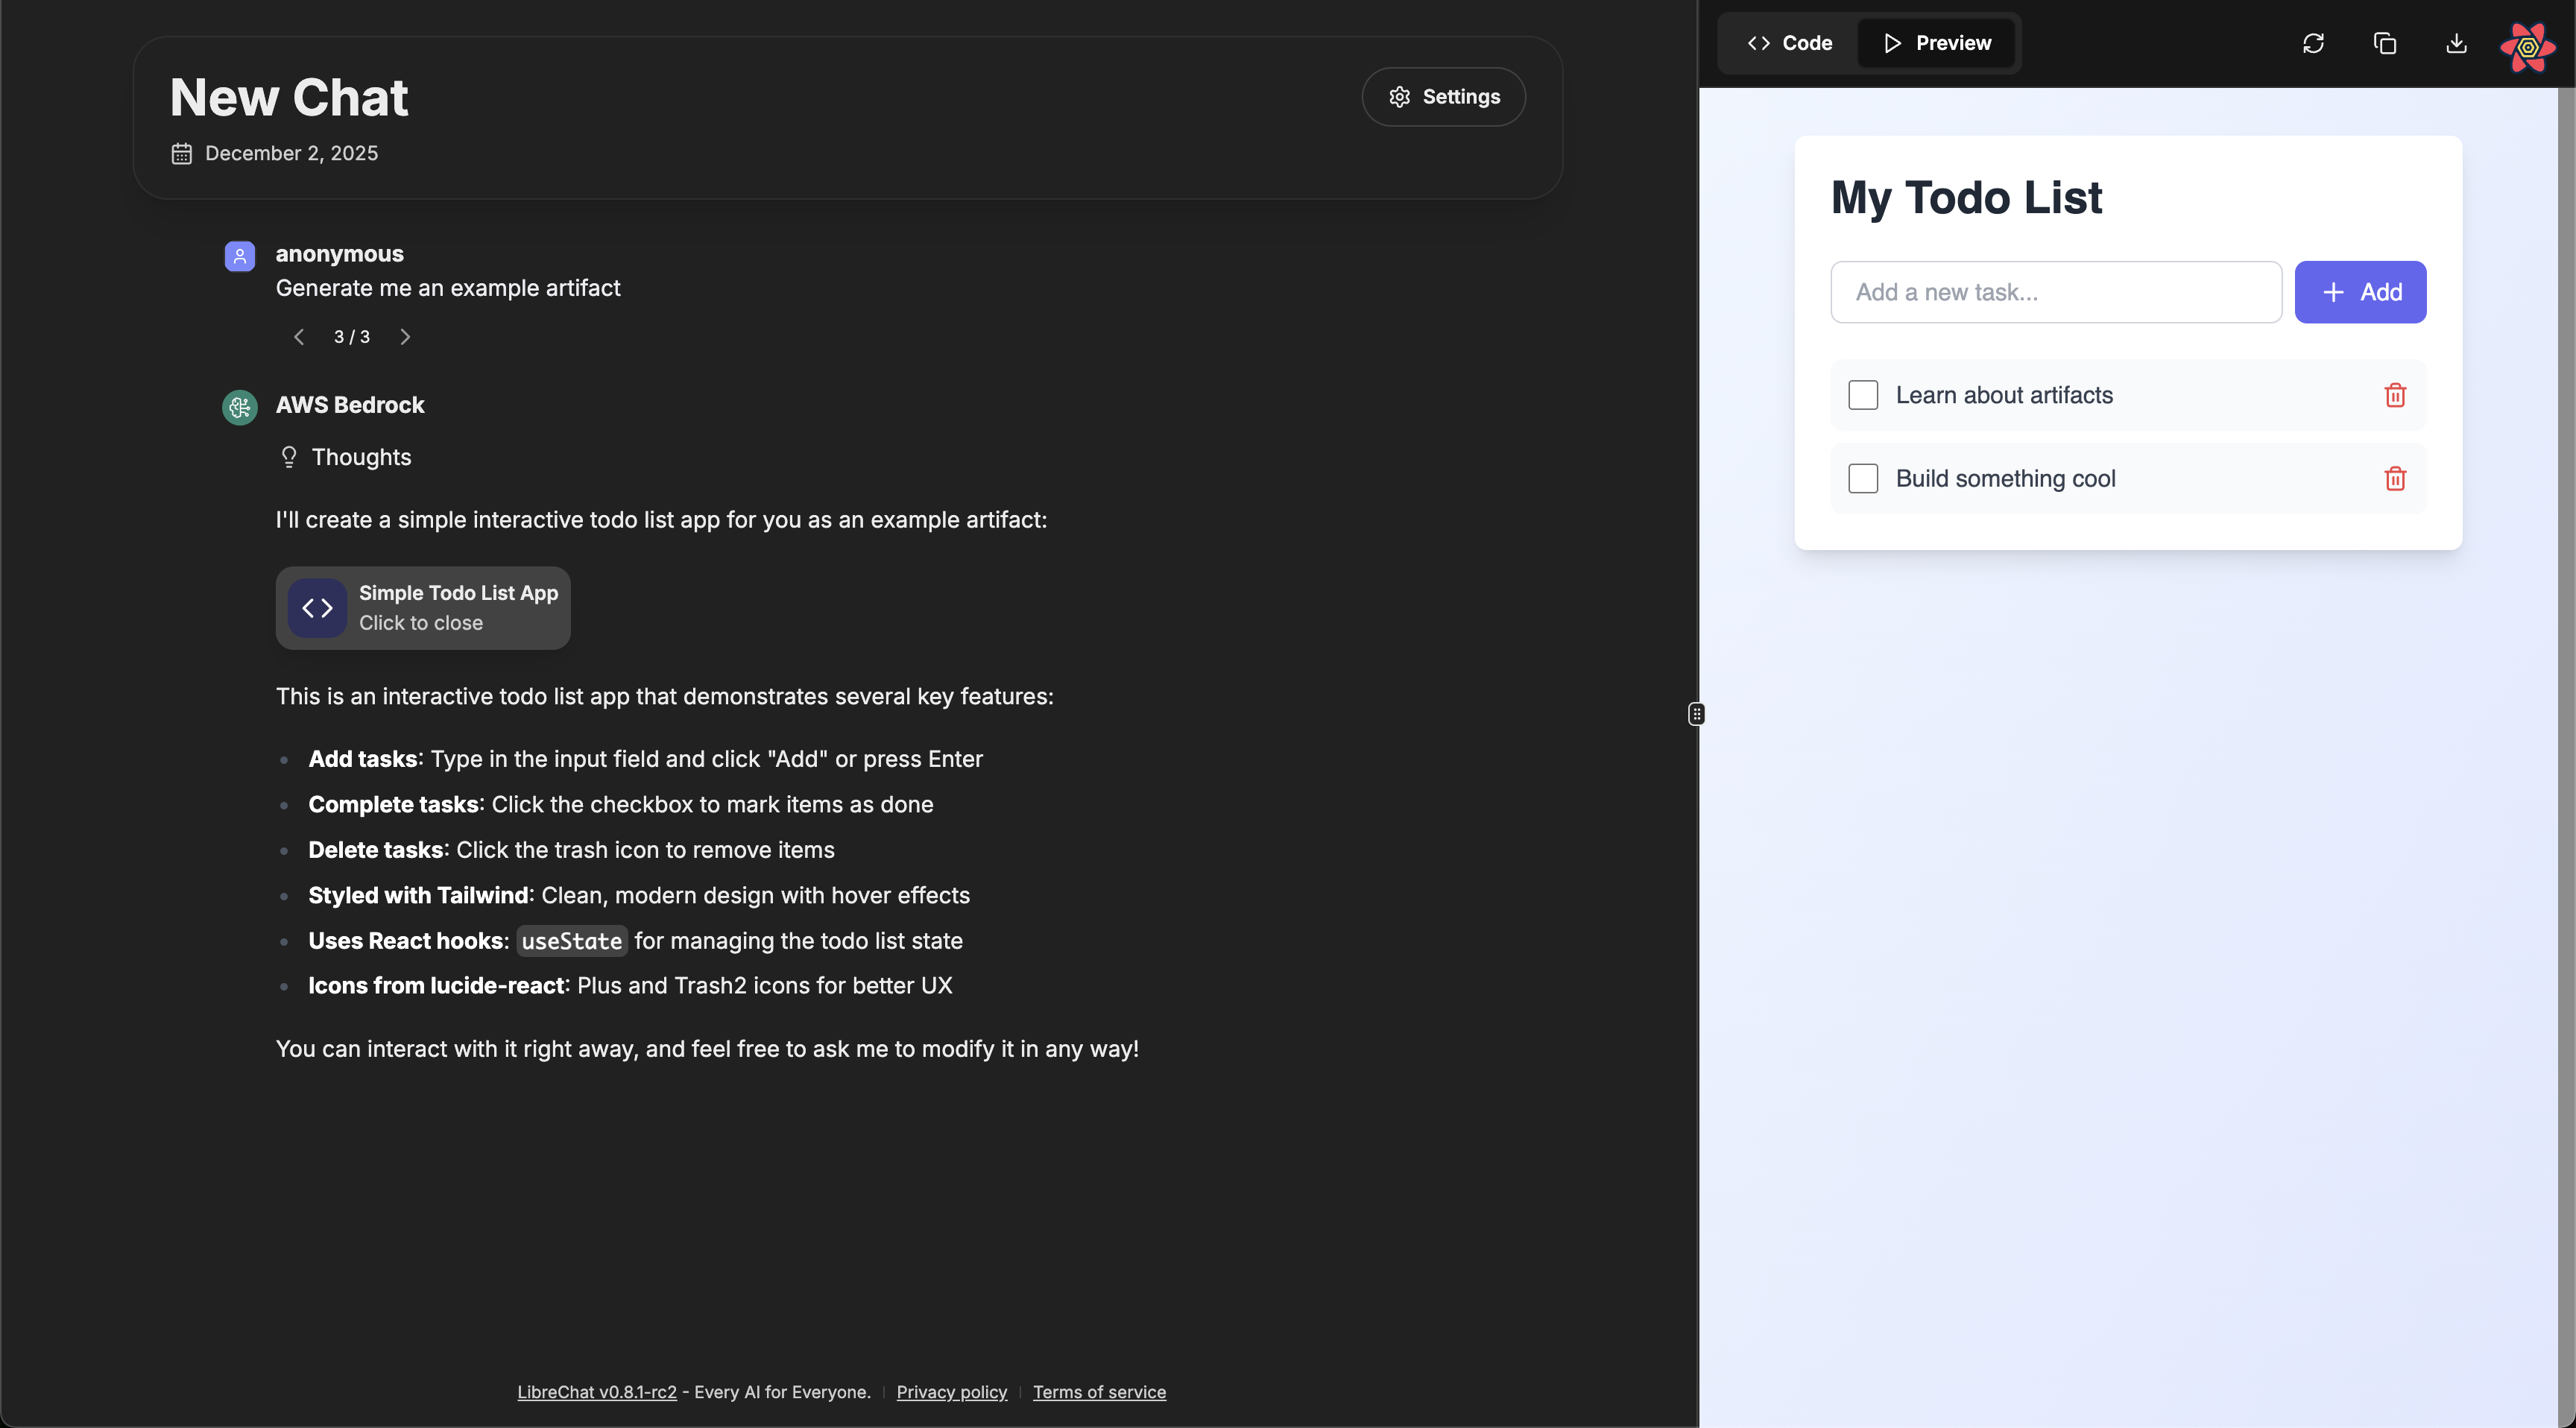This screenshot has width=2576, height=1428.
Task: Go to next message version
Action: point(405,337)
